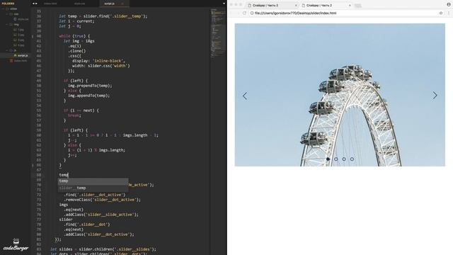The image size is (453, 255).
Task: Click on the 'let i = current;' line
Action: pyautogui.click(x=76, y=21)
